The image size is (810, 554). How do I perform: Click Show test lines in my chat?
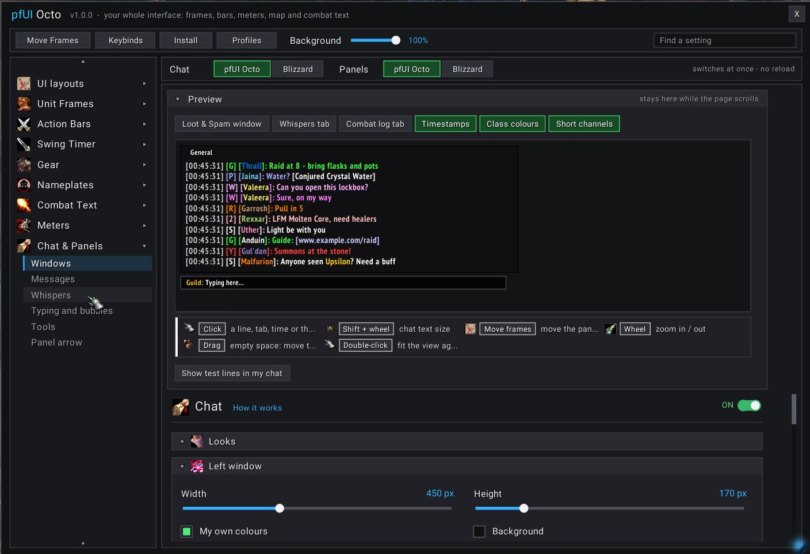[232, 373]
